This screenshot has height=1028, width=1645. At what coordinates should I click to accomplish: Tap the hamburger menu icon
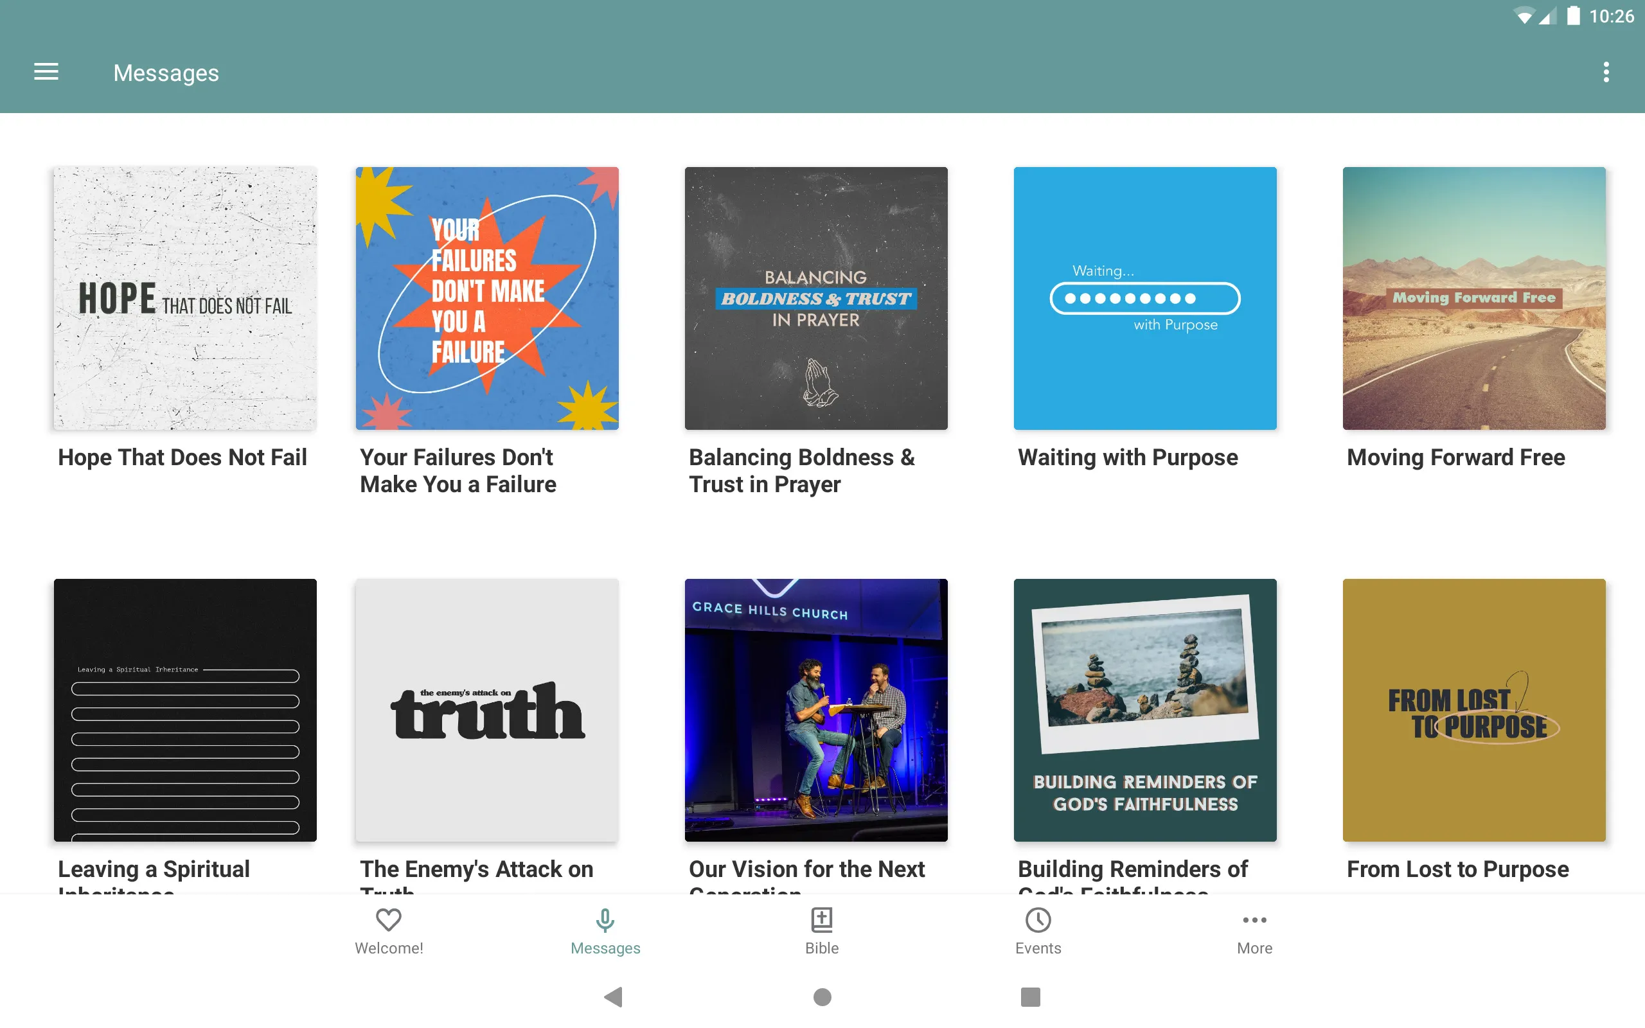click(x=46, y=71)
